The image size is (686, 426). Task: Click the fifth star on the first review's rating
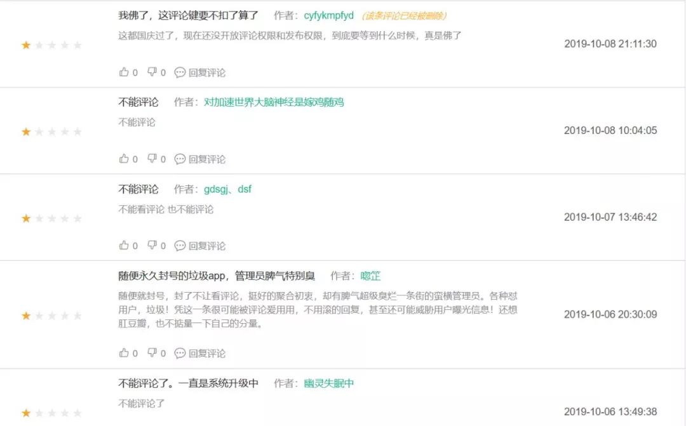78,44
